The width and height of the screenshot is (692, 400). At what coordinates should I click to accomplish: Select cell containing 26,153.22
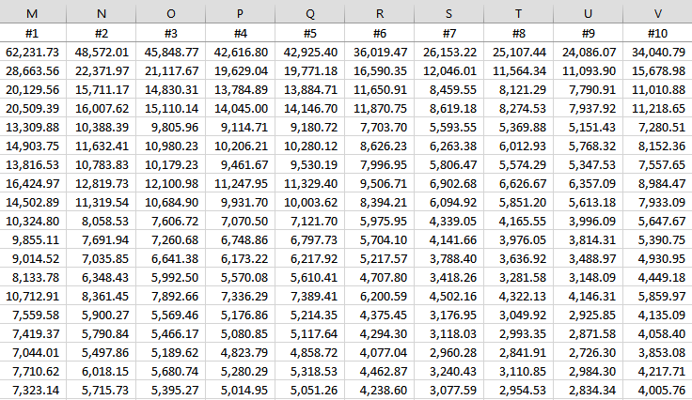(448, 52)
